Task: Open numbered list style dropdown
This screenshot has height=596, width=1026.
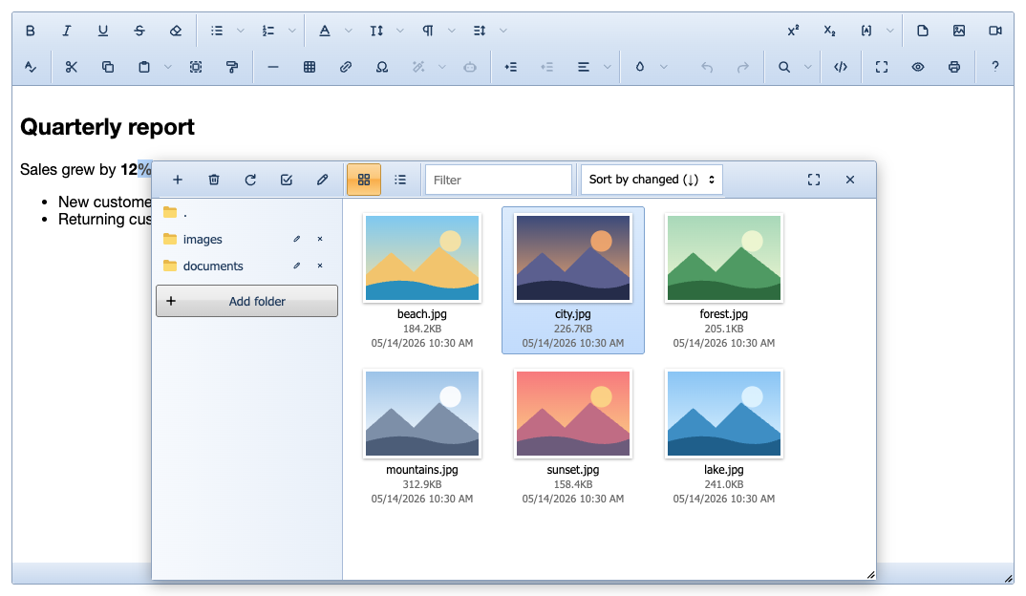Action: click(x=291, y=31)
